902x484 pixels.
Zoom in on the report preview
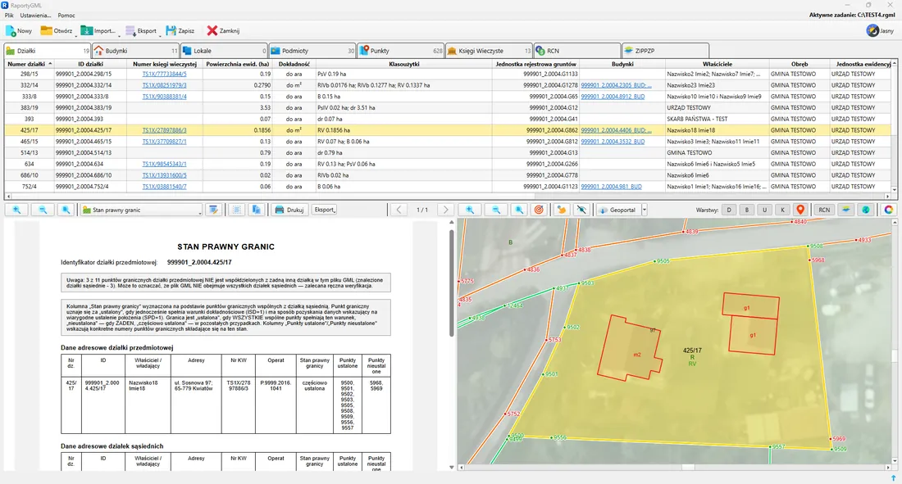point(16,210)
